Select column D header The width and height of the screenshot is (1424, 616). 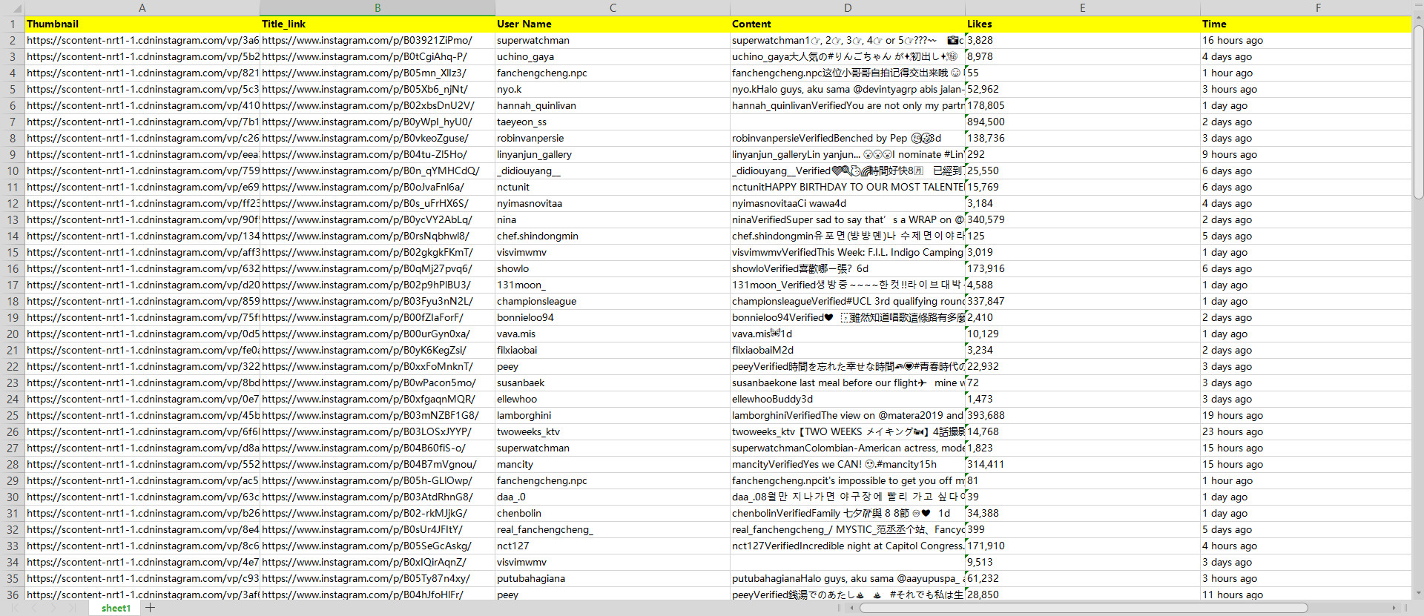point(848,8)
